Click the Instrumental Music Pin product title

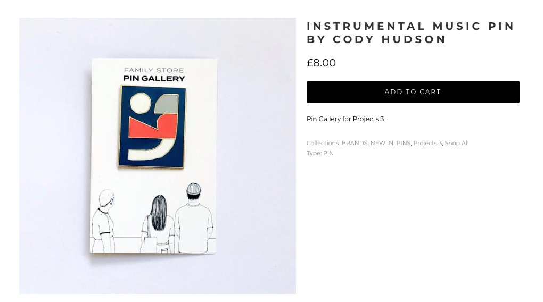[410, 32]
